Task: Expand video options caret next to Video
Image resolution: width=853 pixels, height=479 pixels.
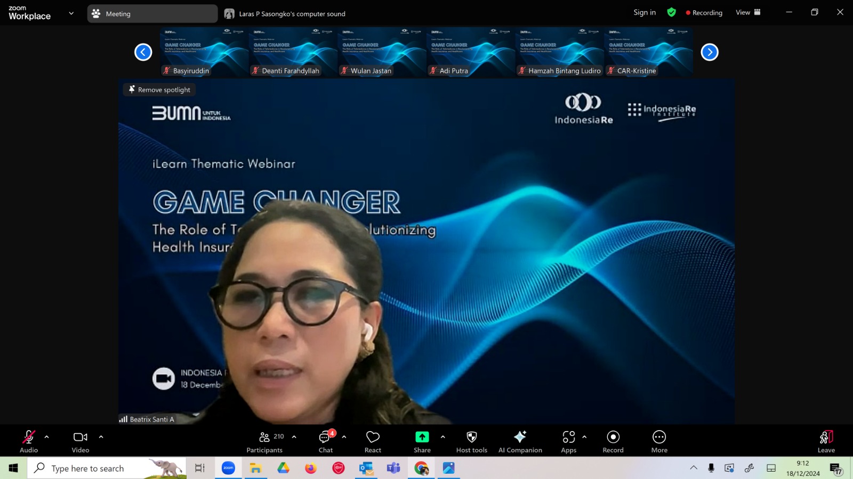Action: [x=101, y=437]
